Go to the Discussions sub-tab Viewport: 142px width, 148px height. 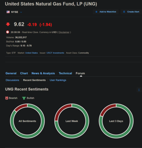point(12,80)
